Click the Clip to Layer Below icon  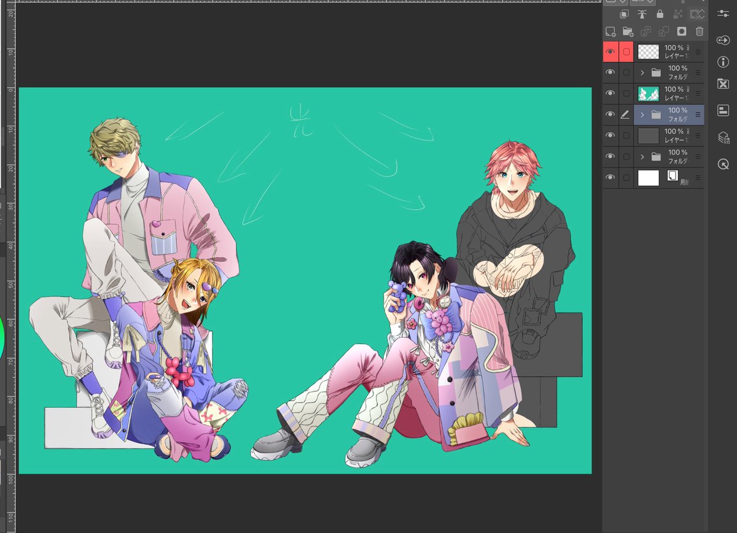click(x=624, y=13)
